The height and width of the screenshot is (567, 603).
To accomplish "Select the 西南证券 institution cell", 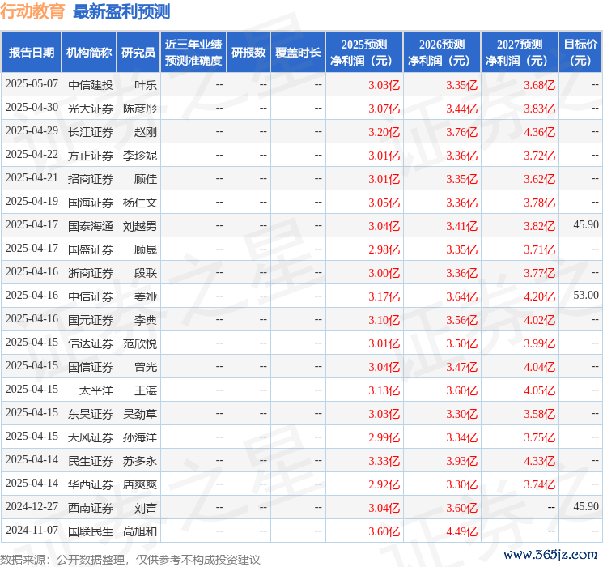I will pyautogui.click(x=91, y=508).
